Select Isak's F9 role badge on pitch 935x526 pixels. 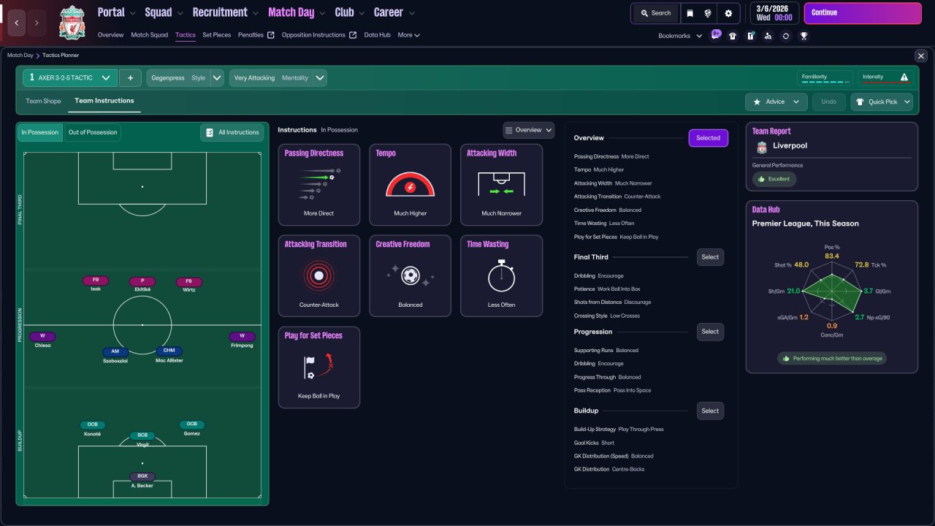coord(96,281)
